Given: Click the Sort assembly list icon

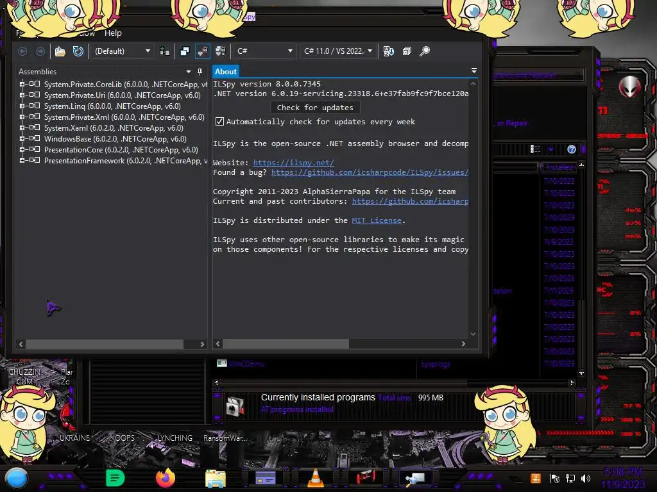Looking at the screenshot, I should pos(388,51).
